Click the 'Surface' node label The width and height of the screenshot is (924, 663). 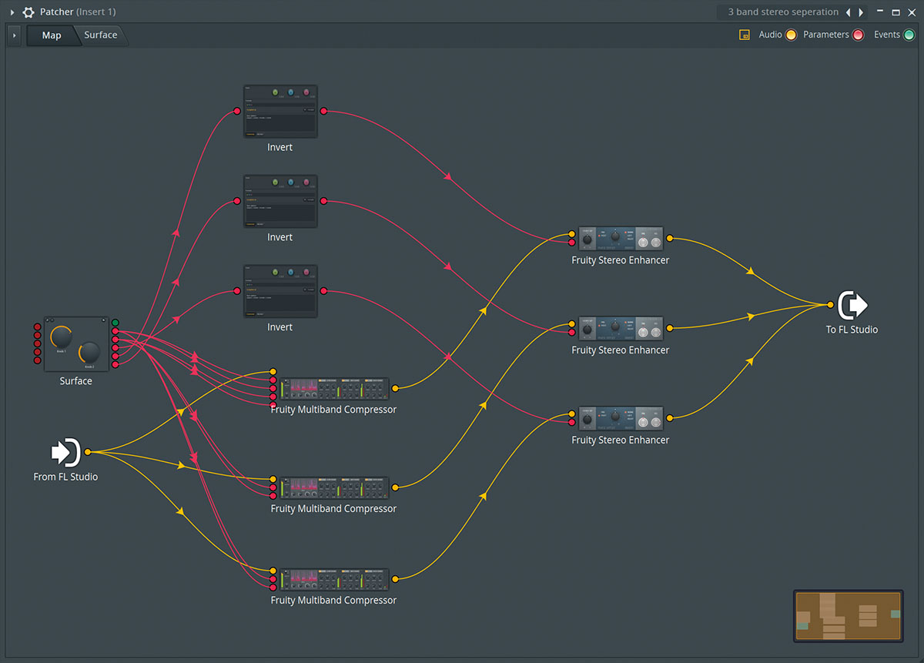(76, 381)
